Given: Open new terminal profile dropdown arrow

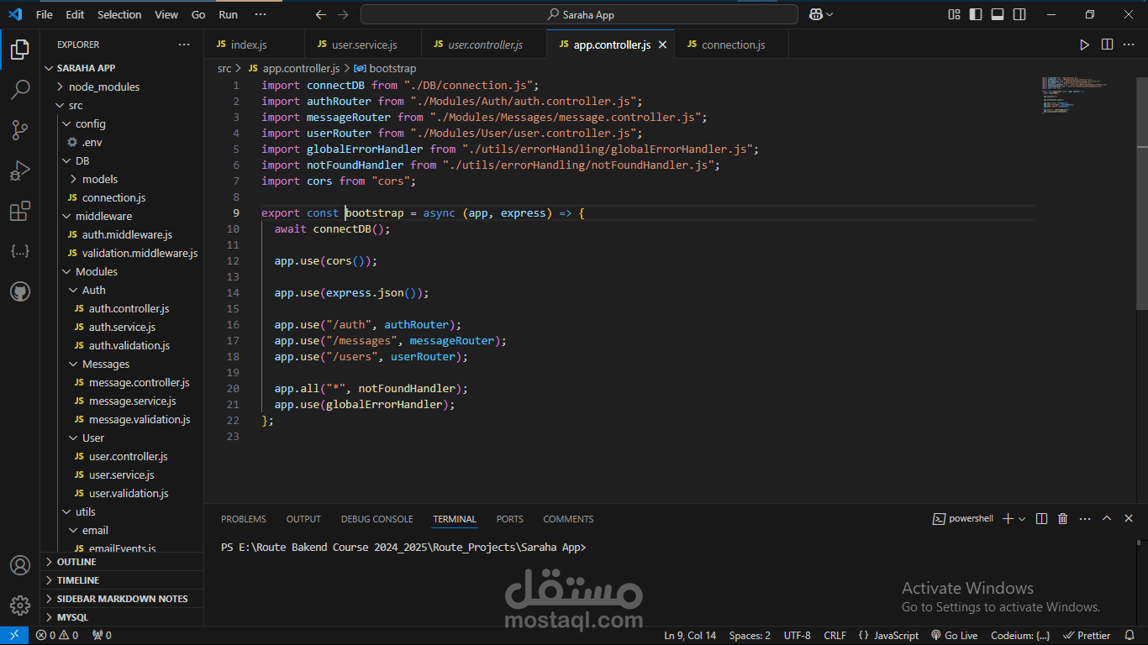Looking at the screenshot, I should [1022, 519].
